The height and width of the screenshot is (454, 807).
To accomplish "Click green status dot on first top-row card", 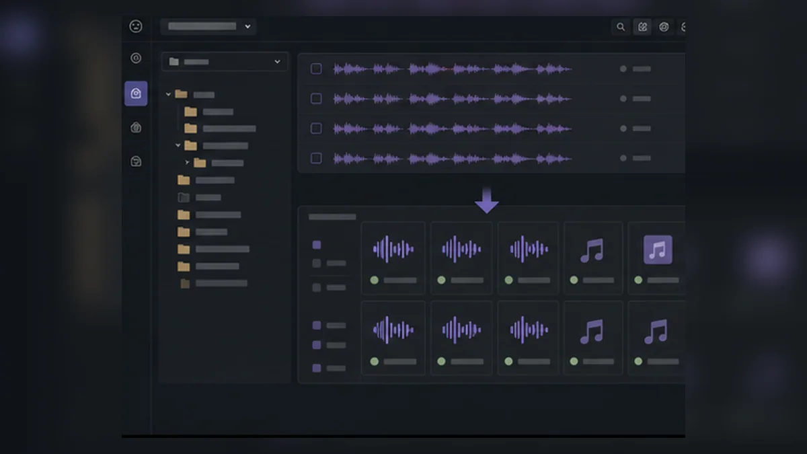I will [375, 280].
